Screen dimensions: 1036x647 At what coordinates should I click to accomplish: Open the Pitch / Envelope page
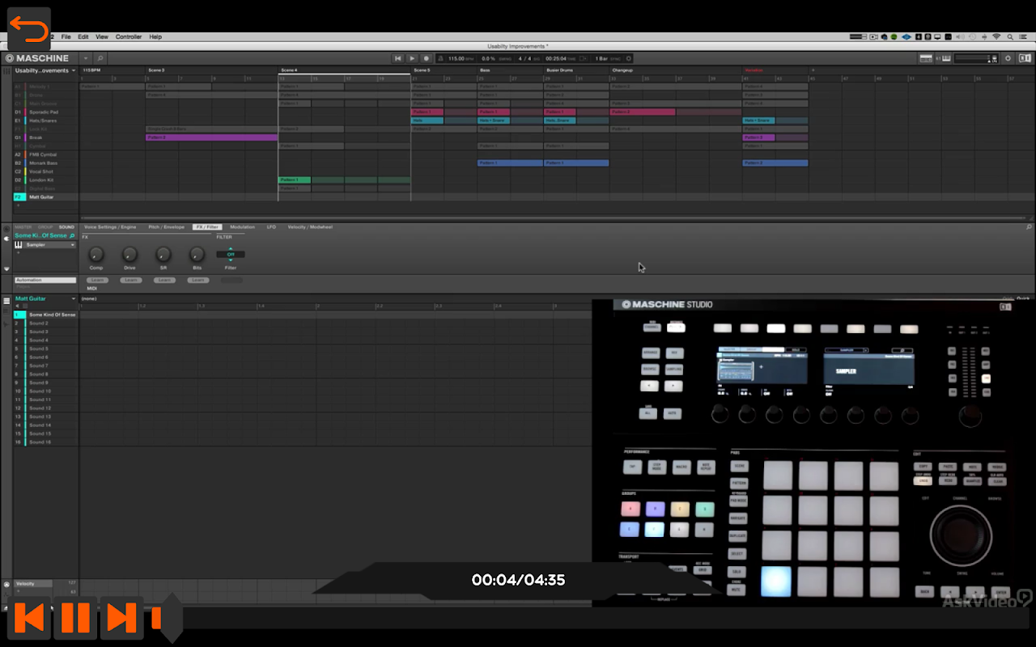(x=166, y=227)
